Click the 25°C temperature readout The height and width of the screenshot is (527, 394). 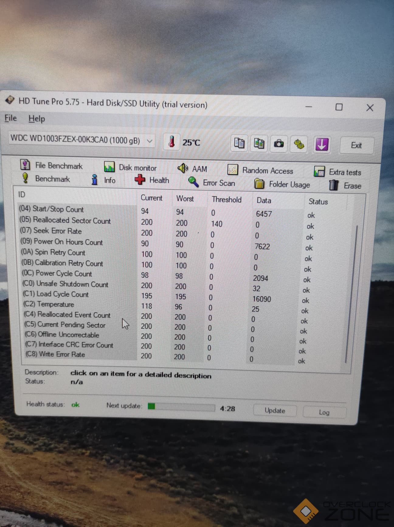[x=191, y=143]
